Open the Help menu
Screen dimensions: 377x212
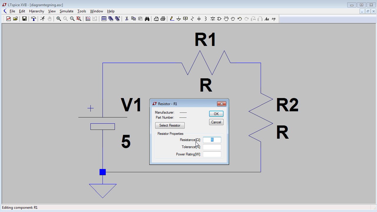click(111, 11)
